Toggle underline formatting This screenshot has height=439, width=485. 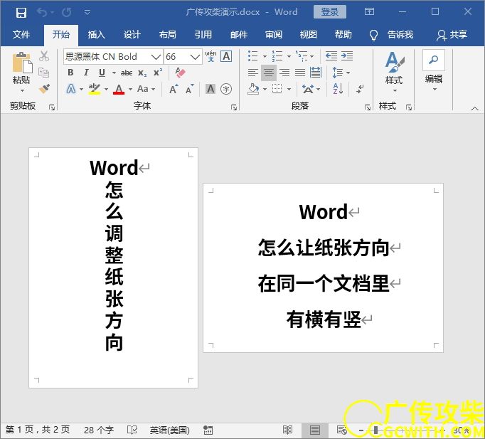[102, 73]
